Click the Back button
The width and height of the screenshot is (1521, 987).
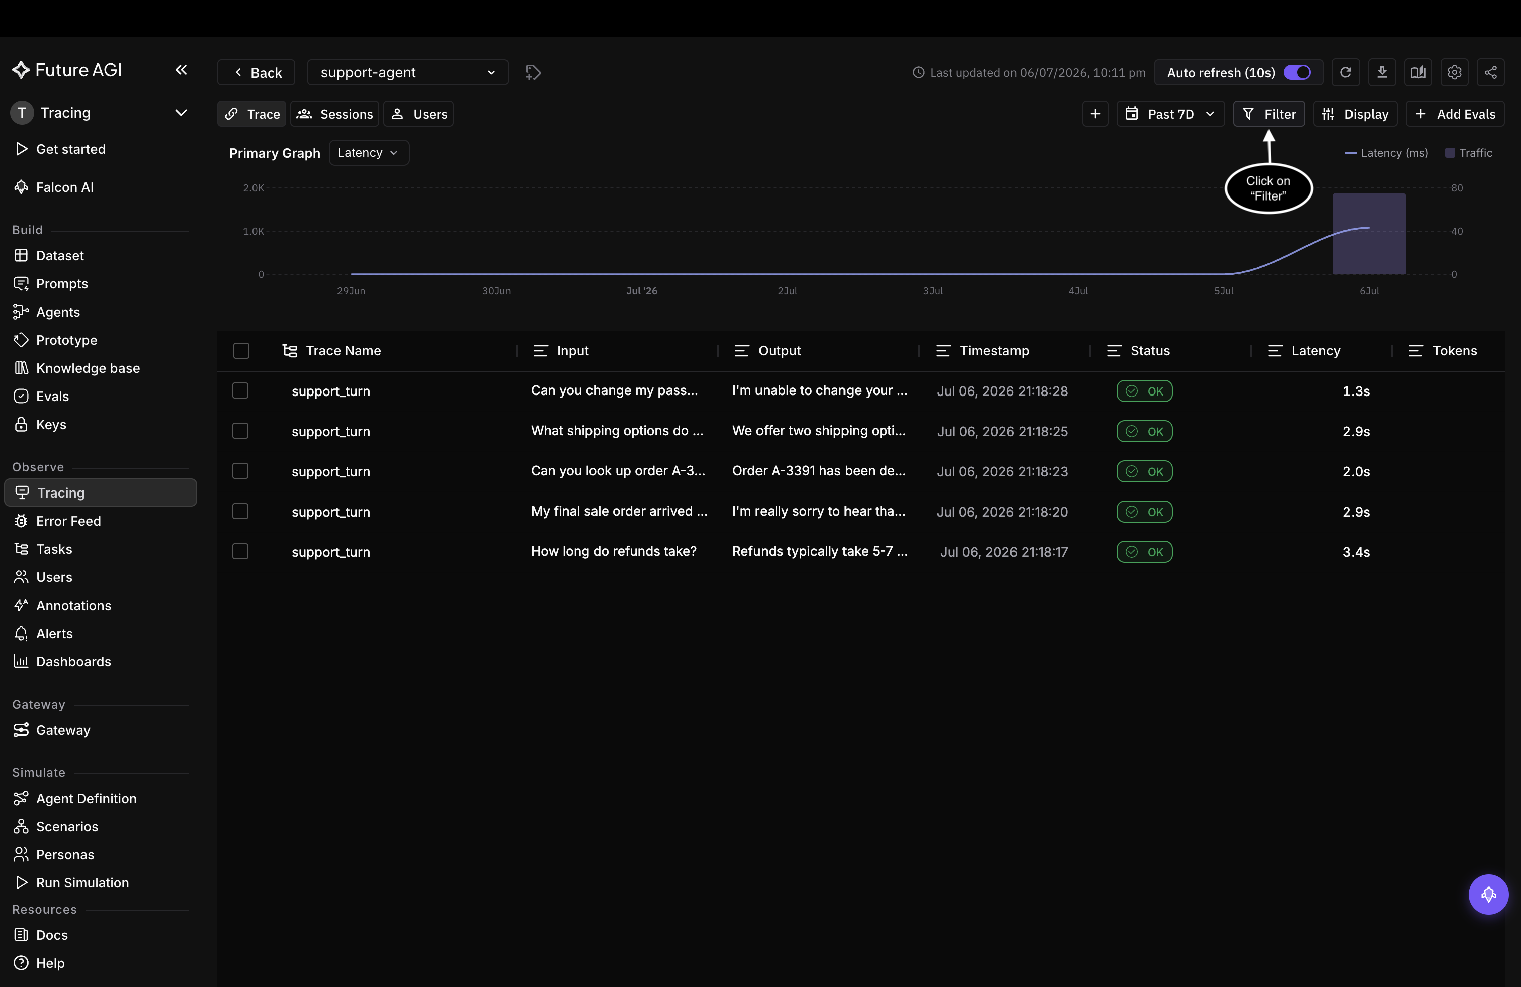(256, 72)
